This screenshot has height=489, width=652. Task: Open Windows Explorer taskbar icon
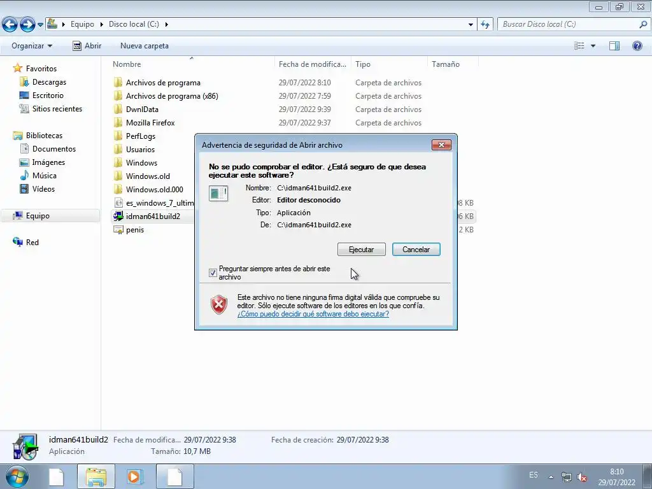click(x=96, y=476)
